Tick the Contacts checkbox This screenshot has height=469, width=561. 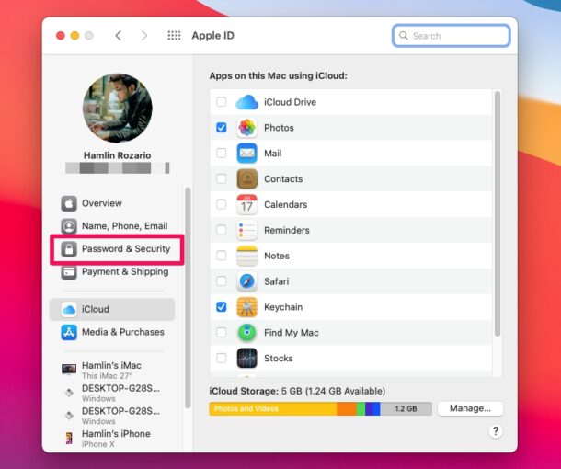[x=222, y=178]
